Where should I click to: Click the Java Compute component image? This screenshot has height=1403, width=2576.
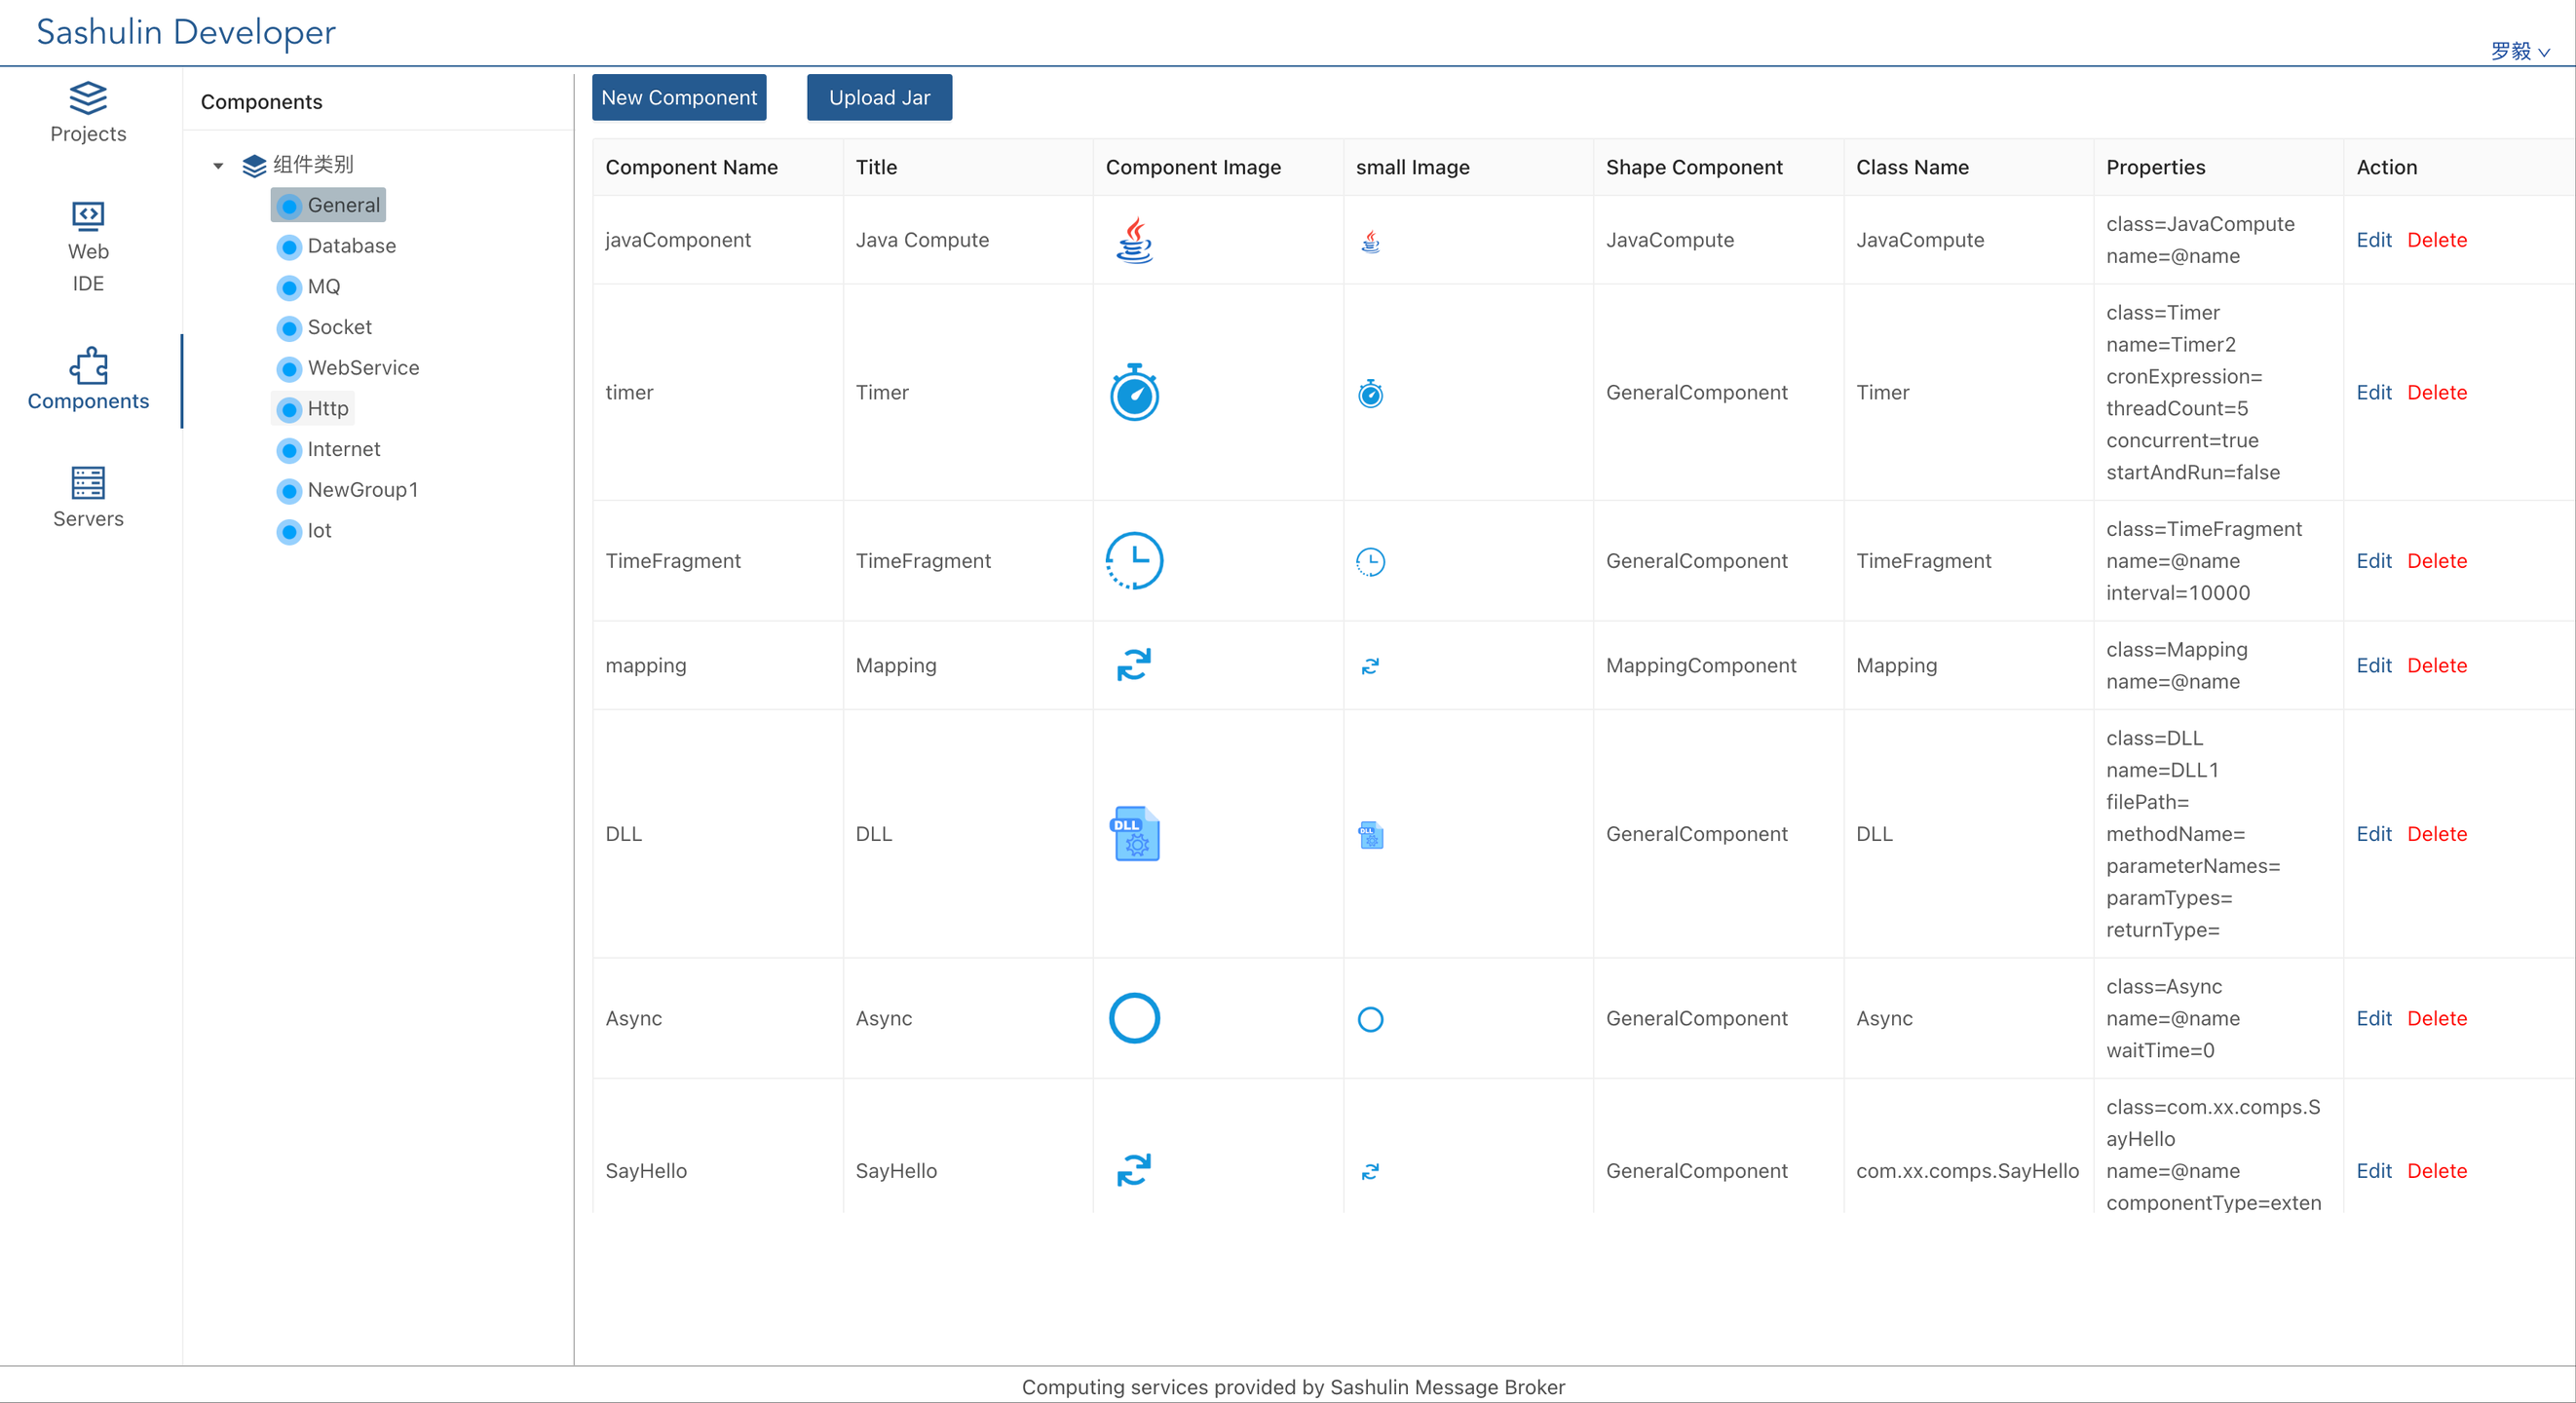coord(1134,240)
